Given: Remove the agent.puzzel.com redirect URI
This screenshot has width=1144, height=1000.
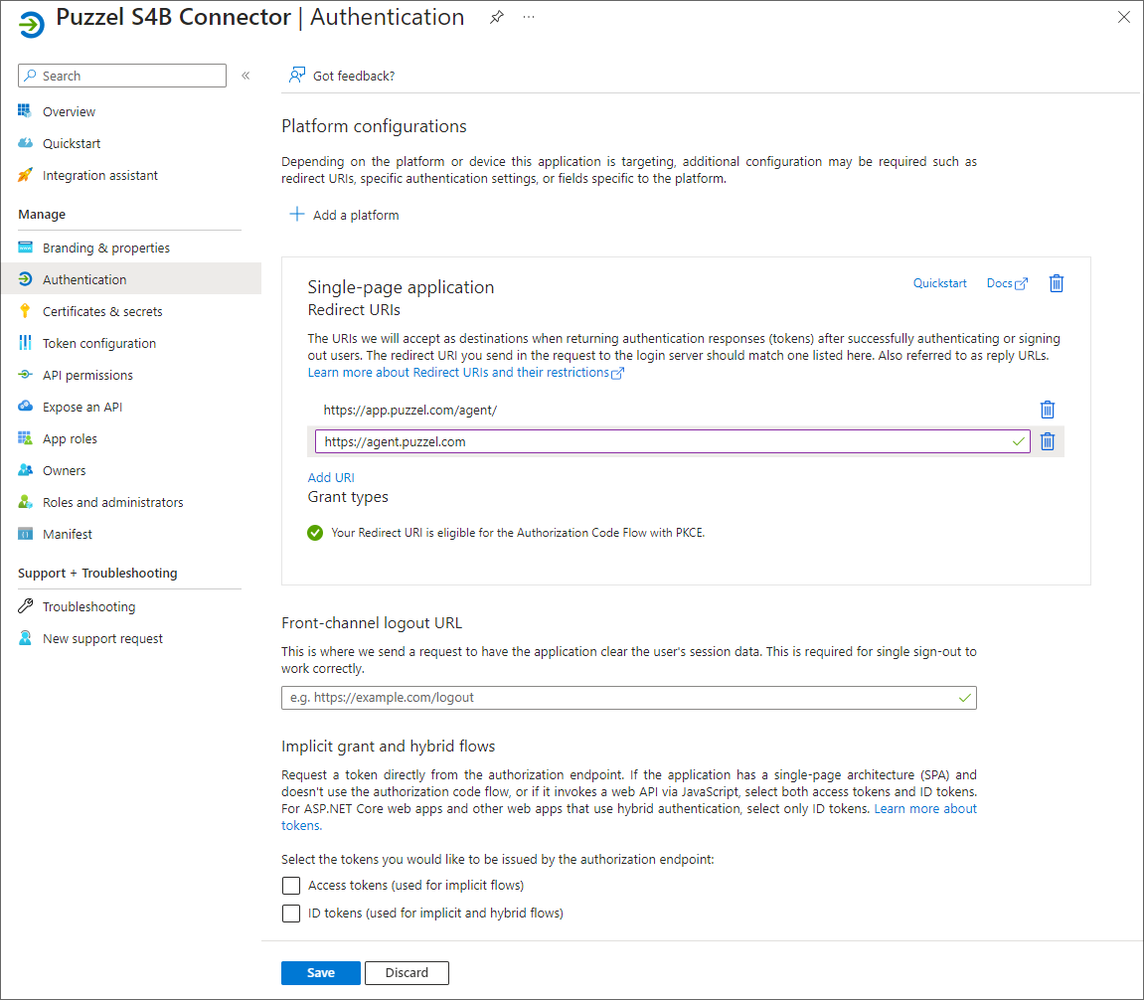Looking at the screenshot, I should click(x=1047, y=441).
